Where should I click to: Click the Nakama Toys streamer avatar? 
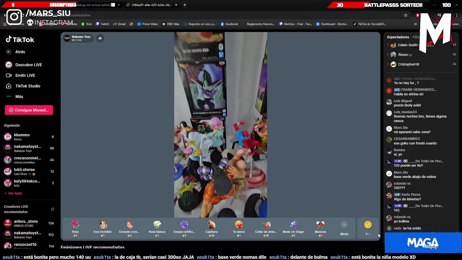point(67,38)
